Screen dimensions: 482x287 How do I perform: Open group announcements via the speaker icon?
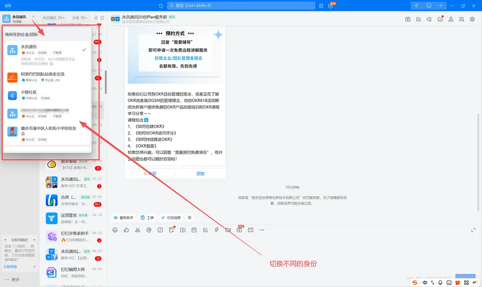[x=429, y=19]
